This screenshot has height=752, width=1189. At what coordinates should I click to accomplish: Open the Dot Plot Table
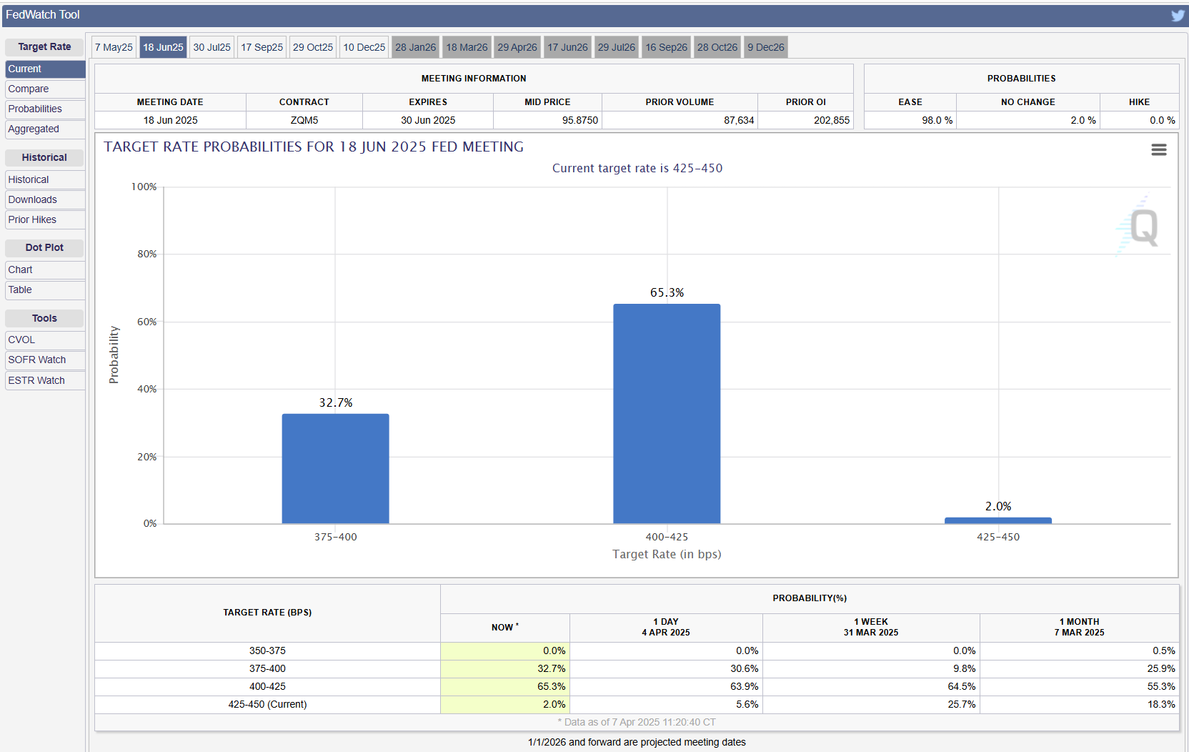tap(20, 290)
